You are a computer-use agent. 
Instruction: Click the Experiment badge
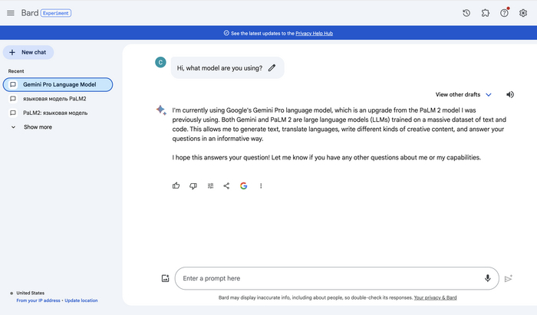56,13
